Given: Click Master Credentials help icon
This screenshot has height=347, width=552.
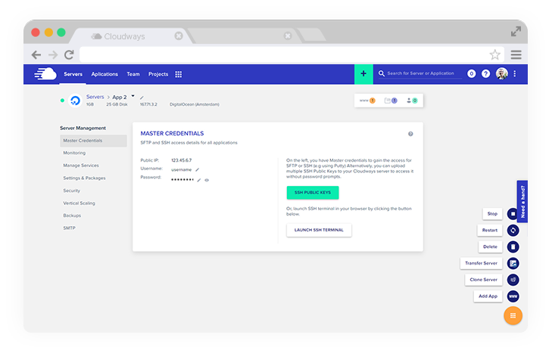Looking at the screenshot, I should 410,134.
